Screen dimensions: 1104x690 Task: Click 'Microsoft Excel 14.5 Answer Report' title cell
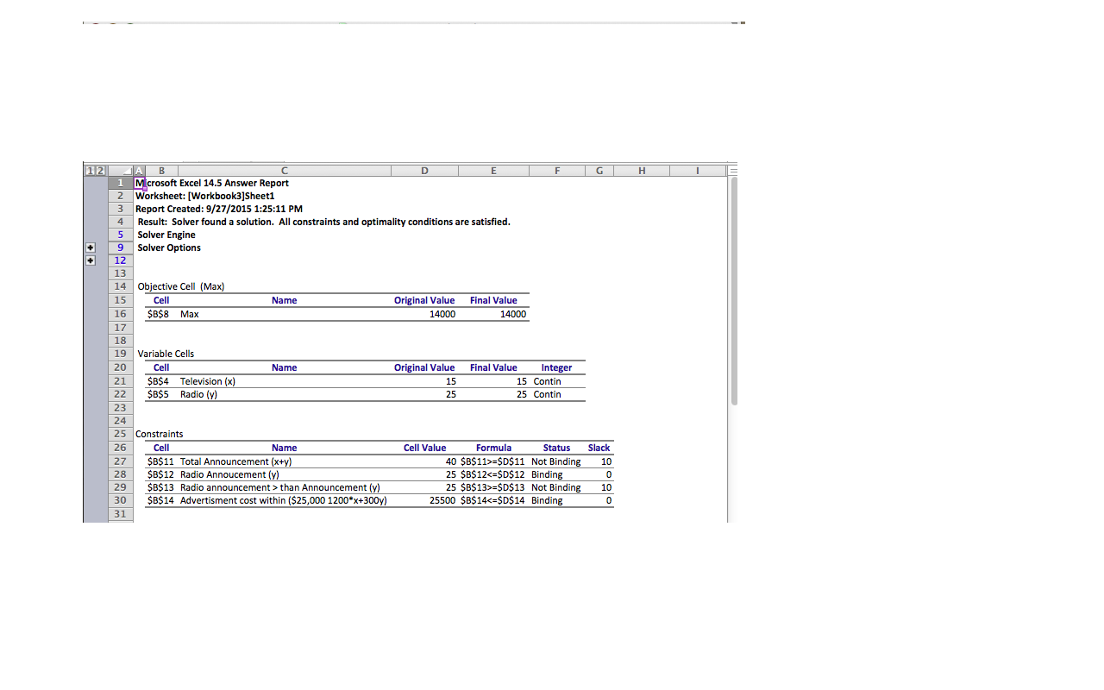pos(212,183)
